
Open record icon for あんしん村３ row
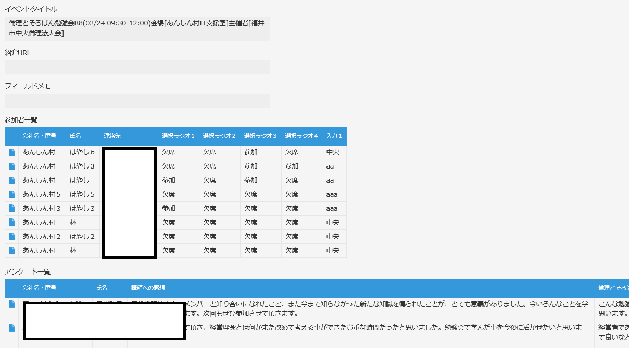point(12,209)
